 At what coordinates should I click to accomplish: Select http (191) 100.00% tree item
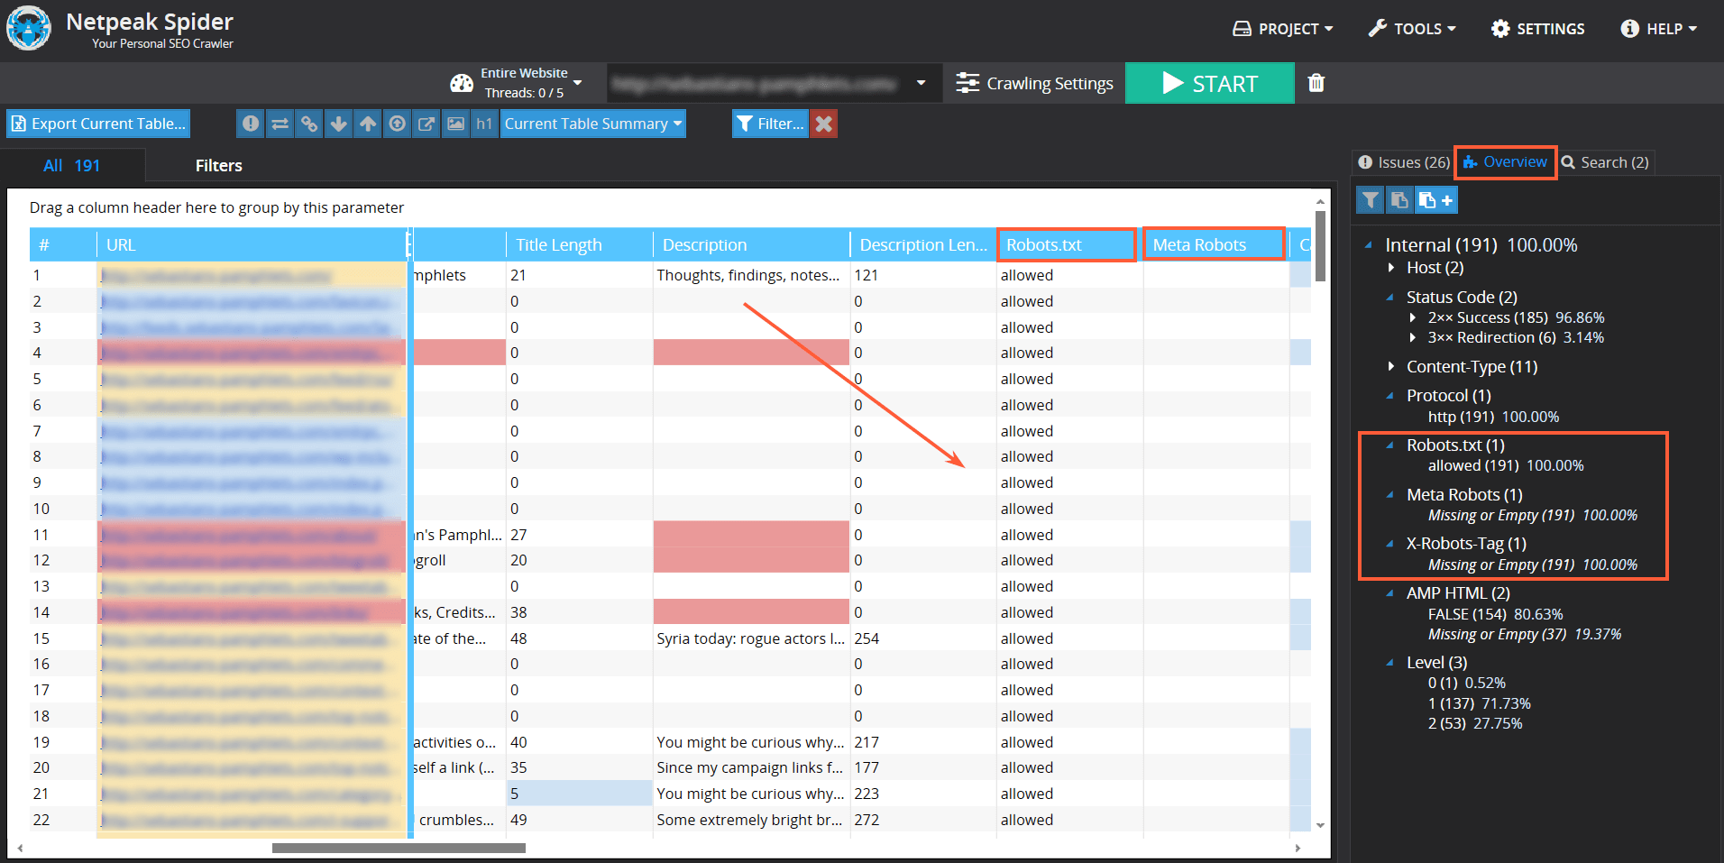[x=1493, y=417]
